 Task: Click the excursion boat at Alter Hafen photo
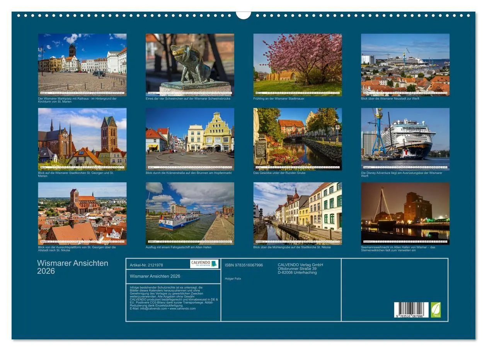190,213
